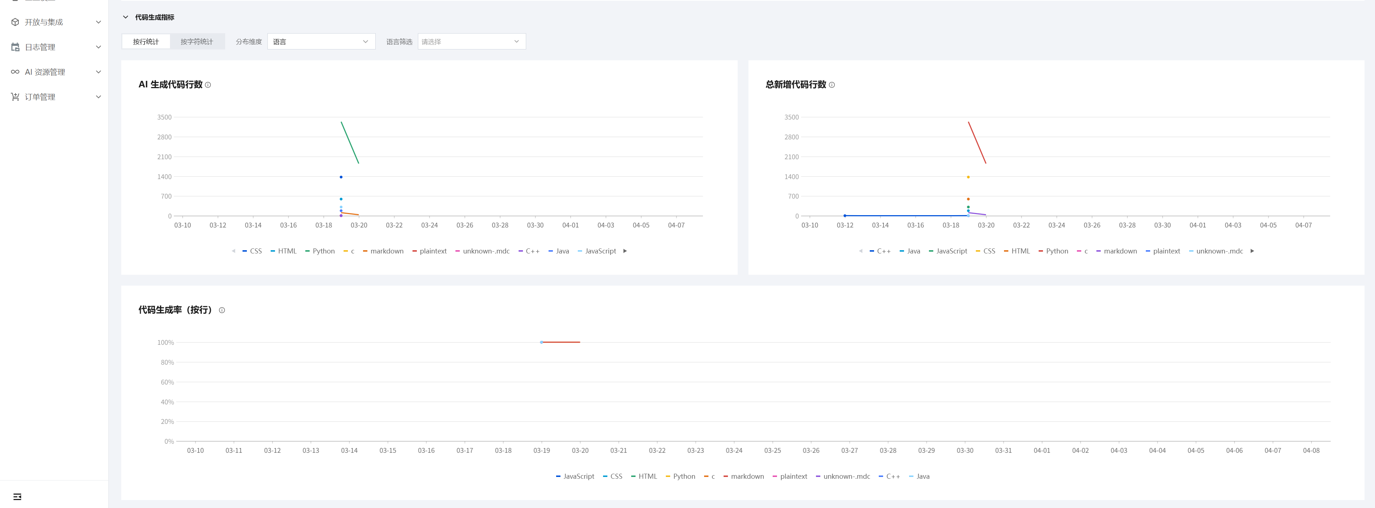Click the 开放与集成 cube icon

15,22
